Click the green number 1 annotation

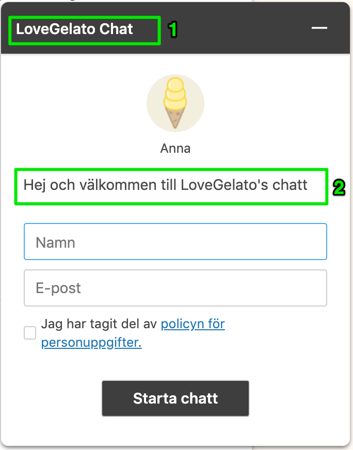click(173, 29)
